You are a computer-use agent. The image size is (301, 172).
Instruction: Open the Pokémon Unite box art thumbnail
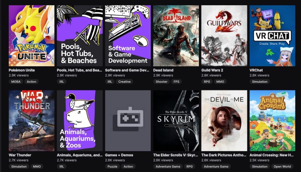click(x=31, y=36)
